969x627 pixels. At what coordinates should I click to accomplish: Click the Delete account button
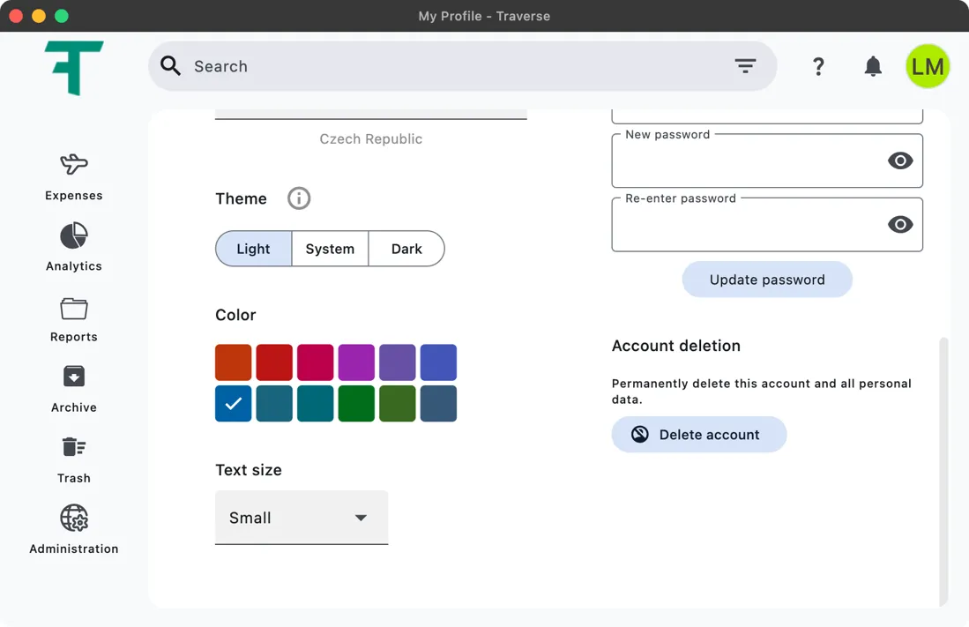[699, 435]
